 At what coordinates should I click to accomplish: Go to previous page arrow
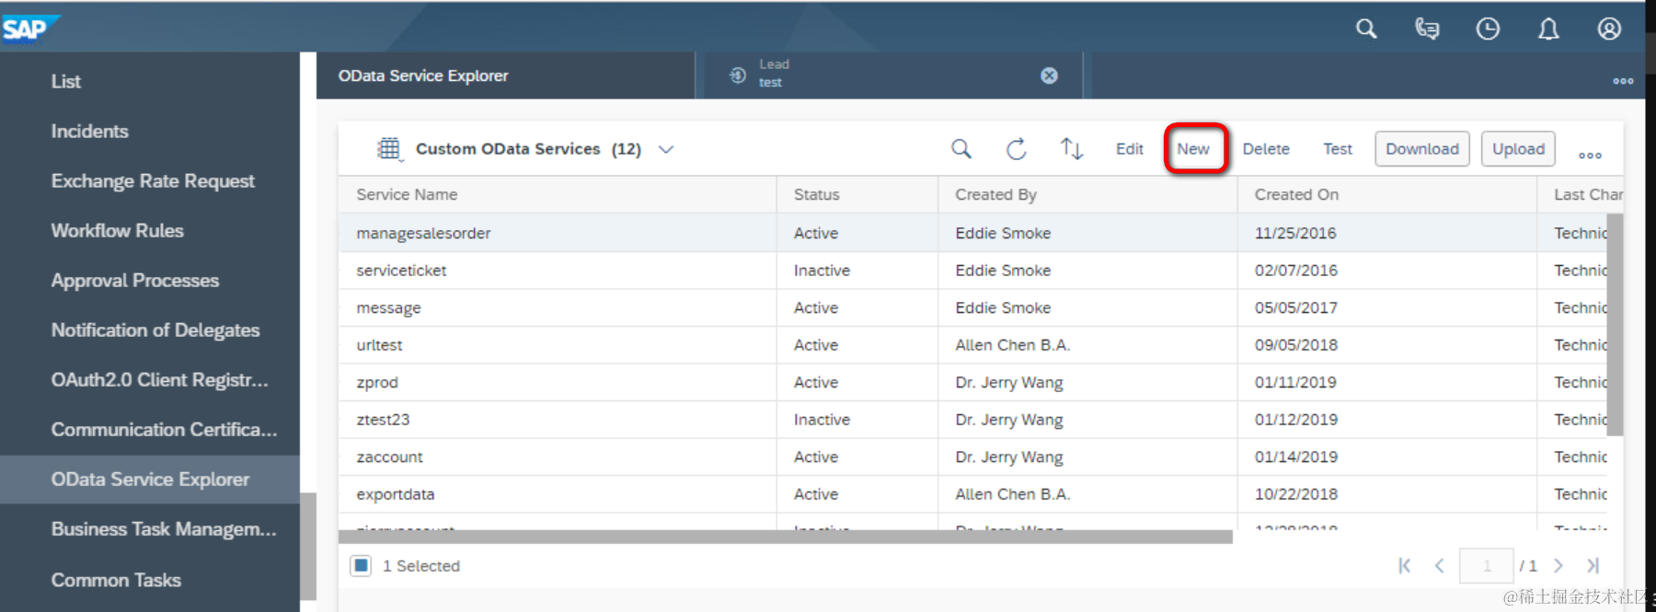click(x=1440, y=565)
